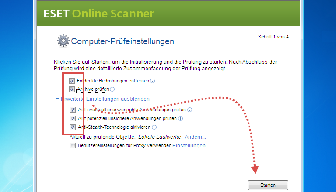Open proxy 'Einstellungen...' link
336x192 pixels.
pyautogui.click(x=191, y=146)
